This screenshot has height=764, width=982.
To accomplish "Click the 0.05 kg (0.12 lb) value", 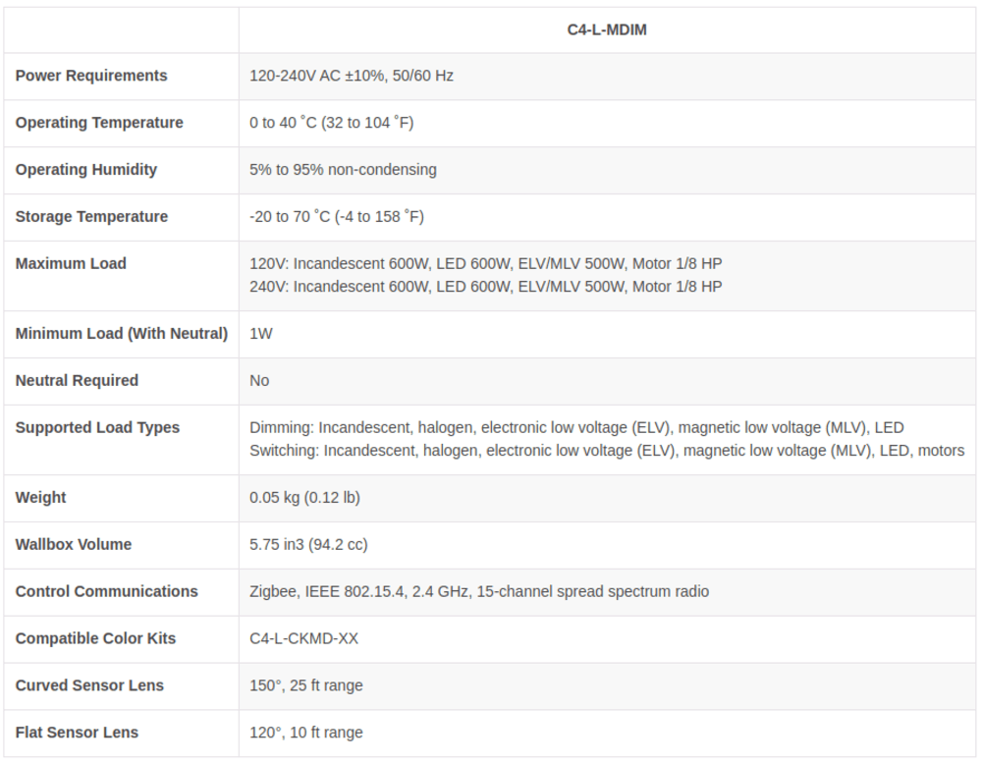I will point(305,498).
